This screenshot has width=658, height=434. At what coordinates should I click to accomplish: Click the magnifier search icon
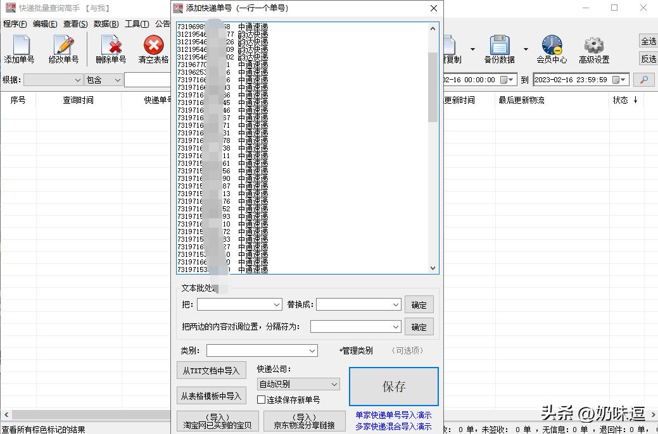[x=645, y=80]
